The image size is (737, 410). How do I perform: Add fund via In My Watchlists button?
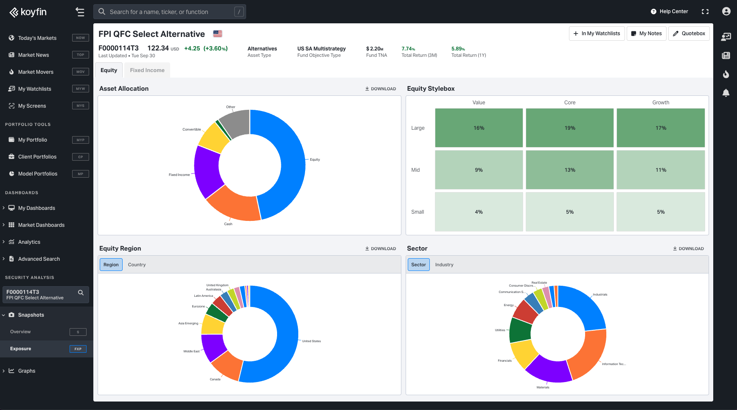[596, 33]
